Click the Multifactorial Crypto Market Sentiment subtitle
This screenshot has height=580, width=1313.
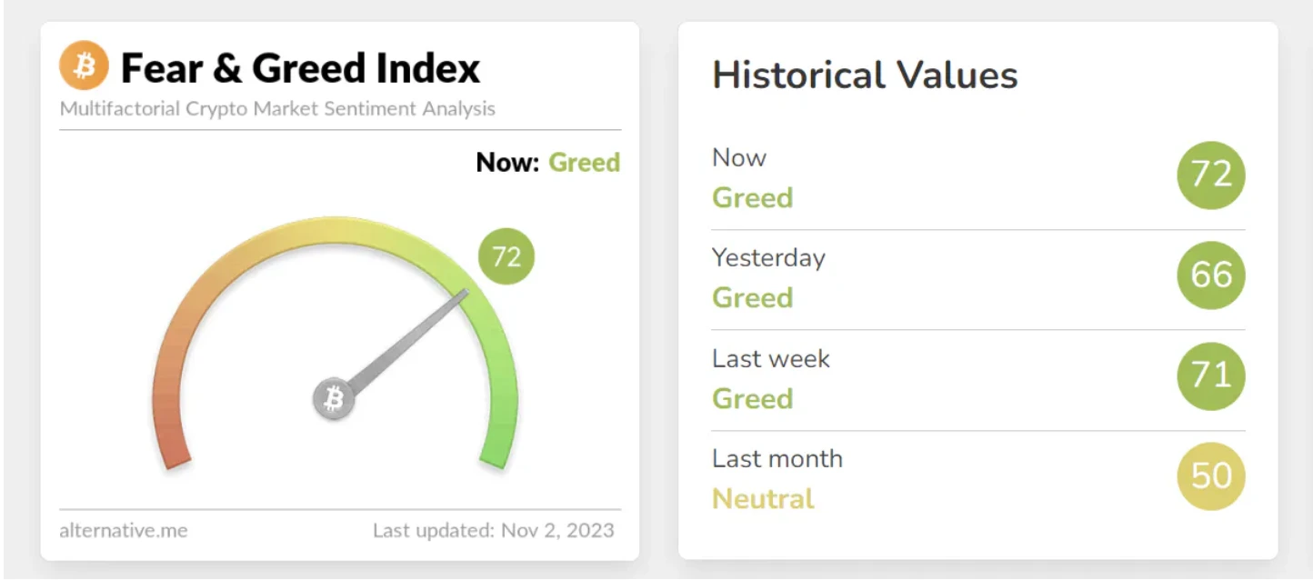pos(277,109)
